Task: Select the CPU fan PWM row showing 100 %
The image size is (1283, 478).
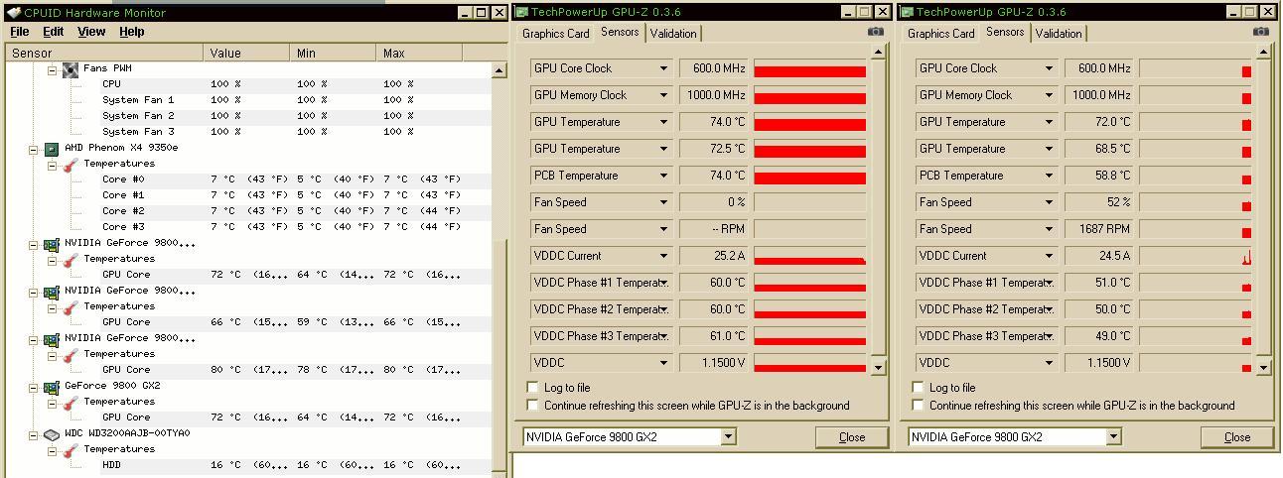Action: coord(295,84)
